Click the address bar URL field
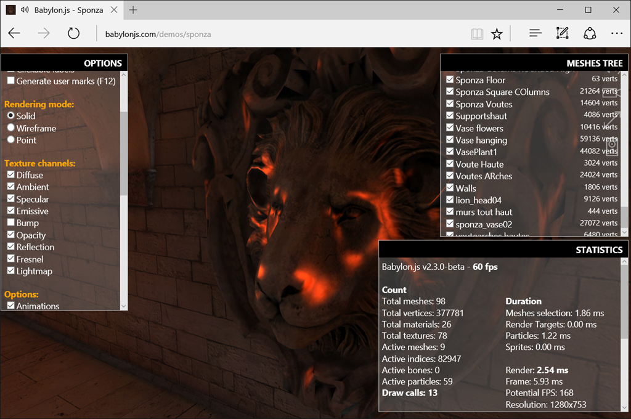The width and height of the screenshot is (631, 419). pyautogui.click(x=282, y=34)
